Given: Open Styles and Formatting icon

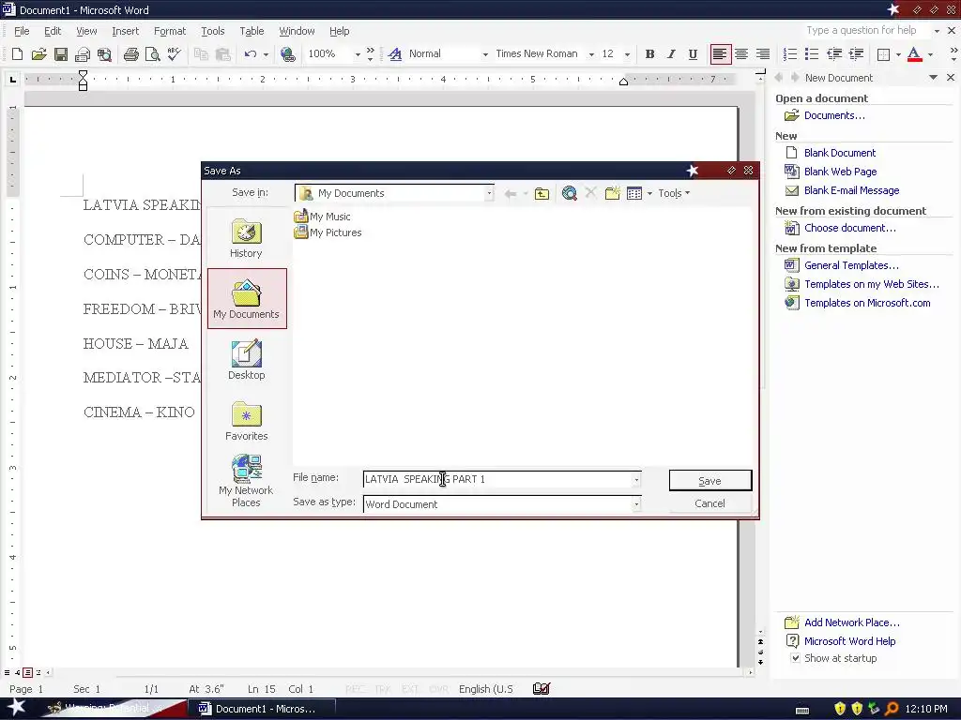Looking at the screenshot, I should tap(395, 54).
